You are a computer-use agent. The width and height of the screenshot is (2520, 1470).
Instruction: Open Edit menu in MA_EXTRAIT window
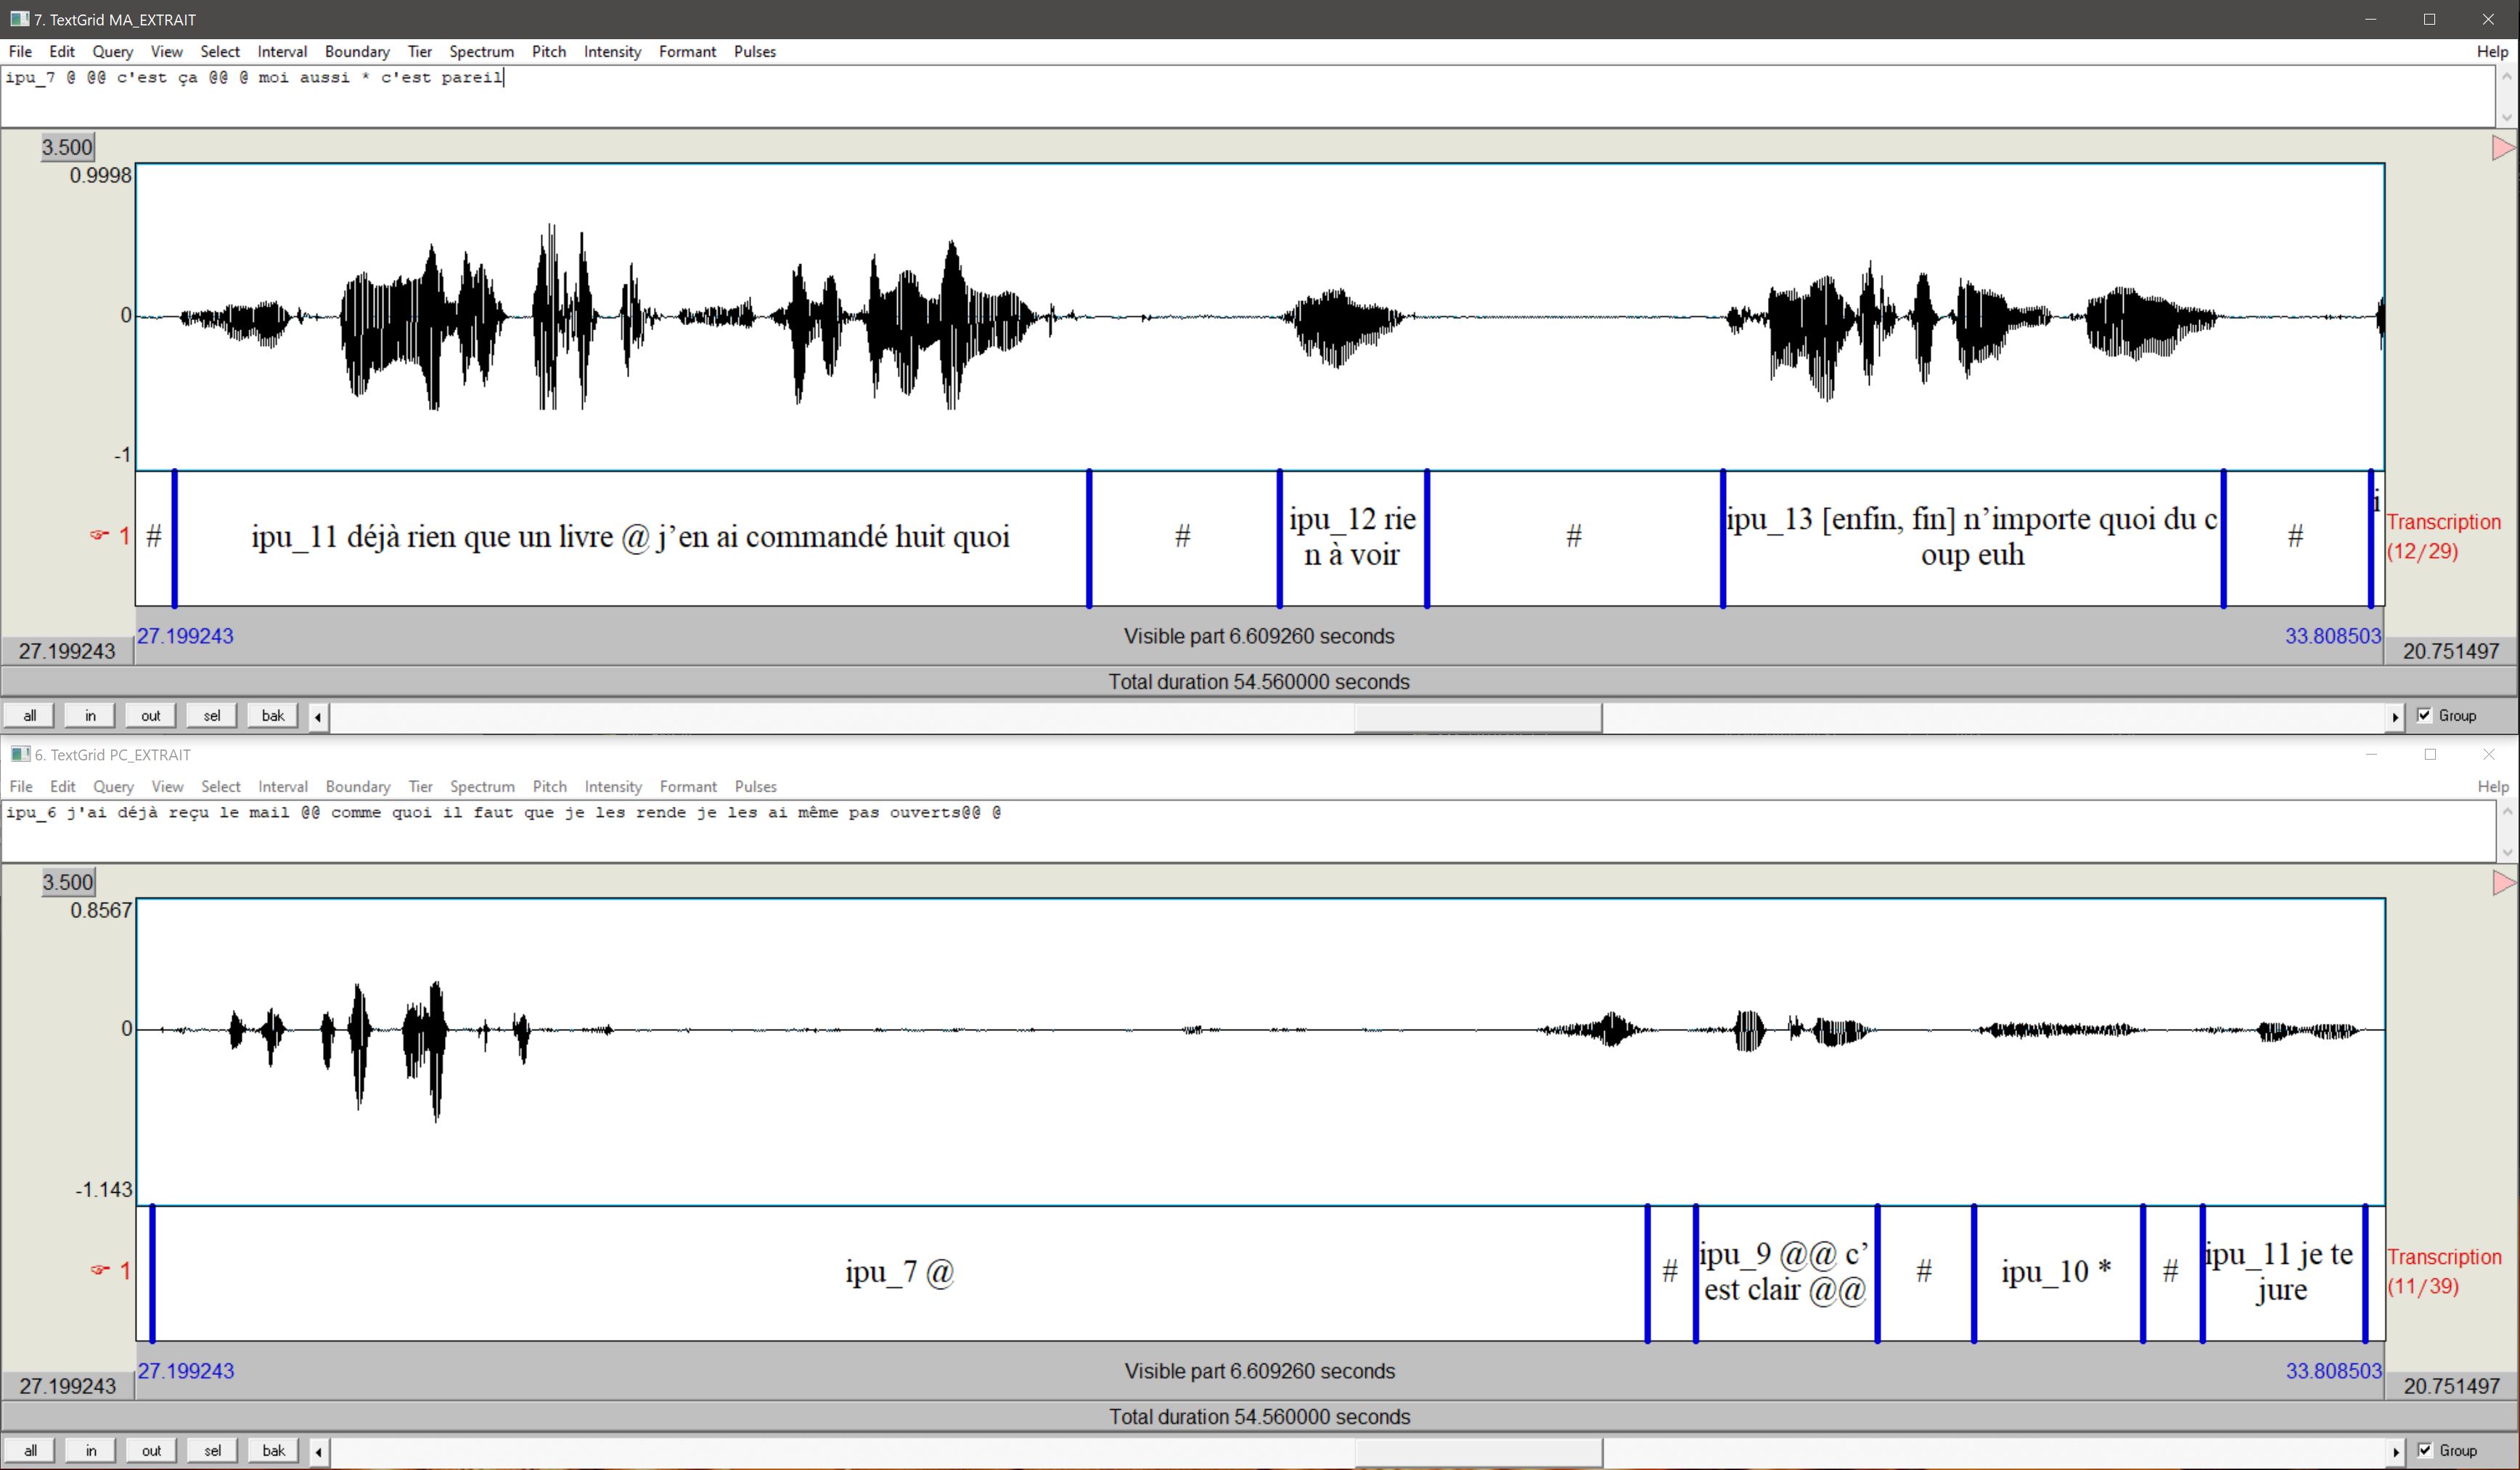click(x=62, y=51)
